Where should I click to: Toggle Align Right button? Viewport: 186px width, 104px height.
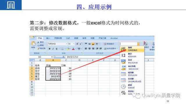pyautogui.click(x=93, y=49)
